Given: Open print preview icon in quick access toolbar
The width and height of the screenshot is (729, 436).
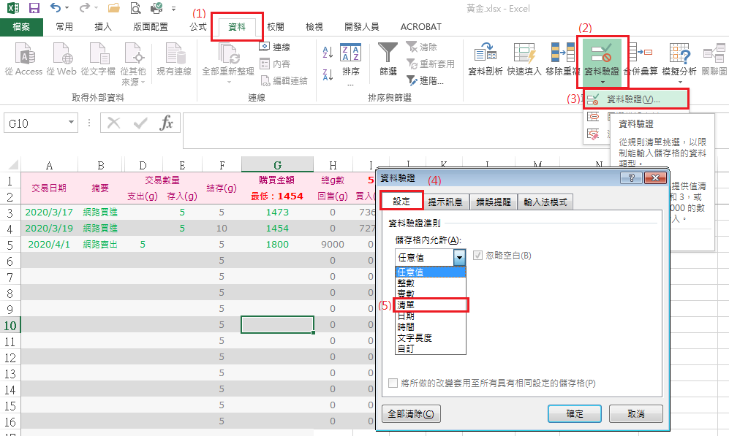Looking at the screenshot, I should pyautogui.click(x=135, y=8).
